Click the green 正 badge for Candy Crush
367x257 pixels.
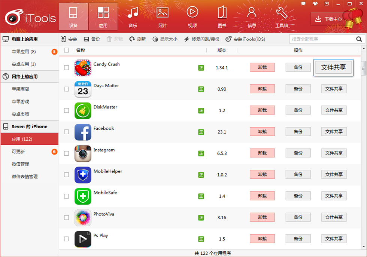point(201,68)
